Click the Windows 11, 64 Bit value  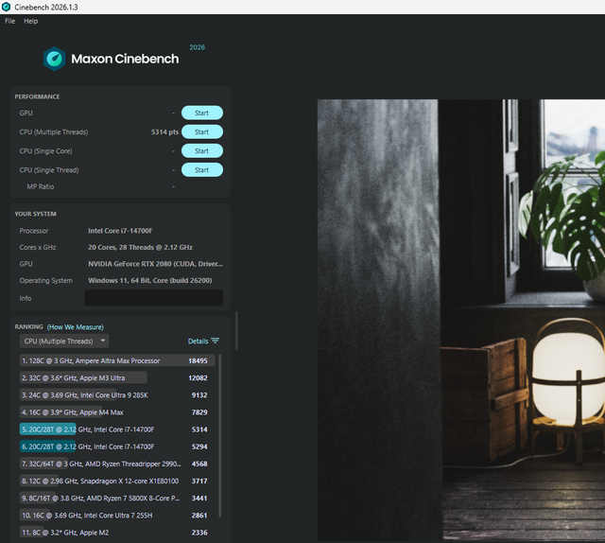pyautogui.click(x=150, y=280)
